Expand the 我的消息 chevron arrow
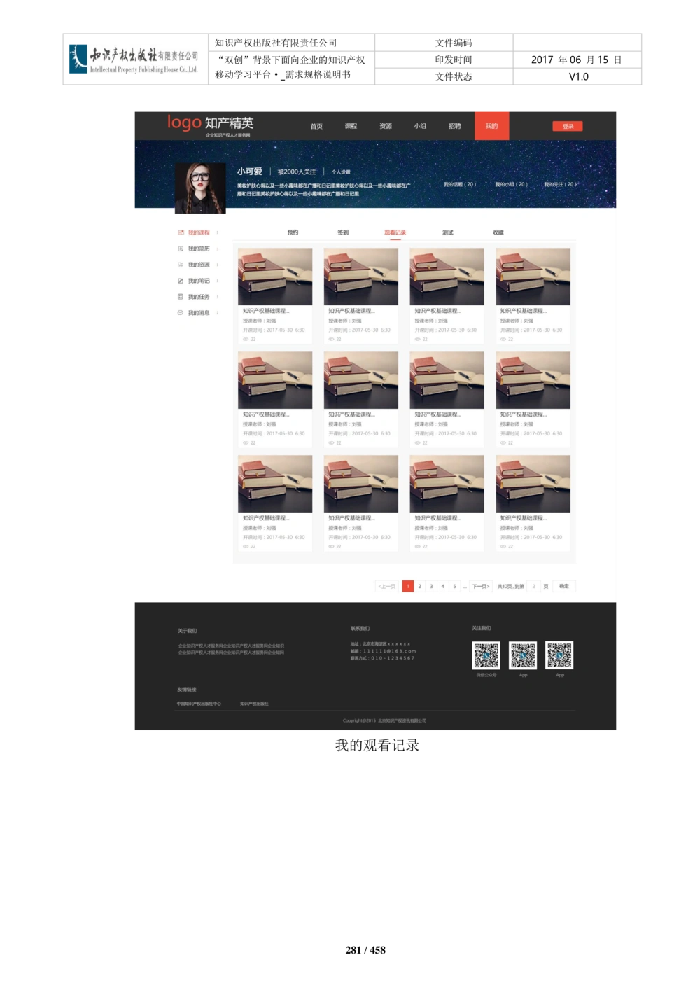The height and width of the screenshot is (990, 700). coord(218,313)
